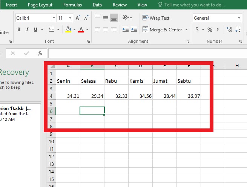Open the Formulas ribbon tab
The width and height of the screenshot is (247, 187).
coord(73,5)
